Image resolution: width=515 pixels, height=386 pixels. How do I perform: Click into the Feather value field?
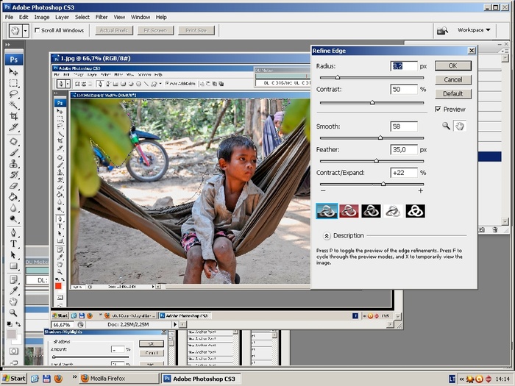point(403,149)
